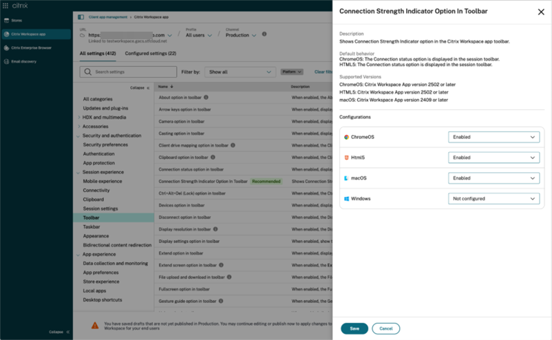
Task: Open the ChromeOS configuration dropdown
Action: click(x=495, y=137)
